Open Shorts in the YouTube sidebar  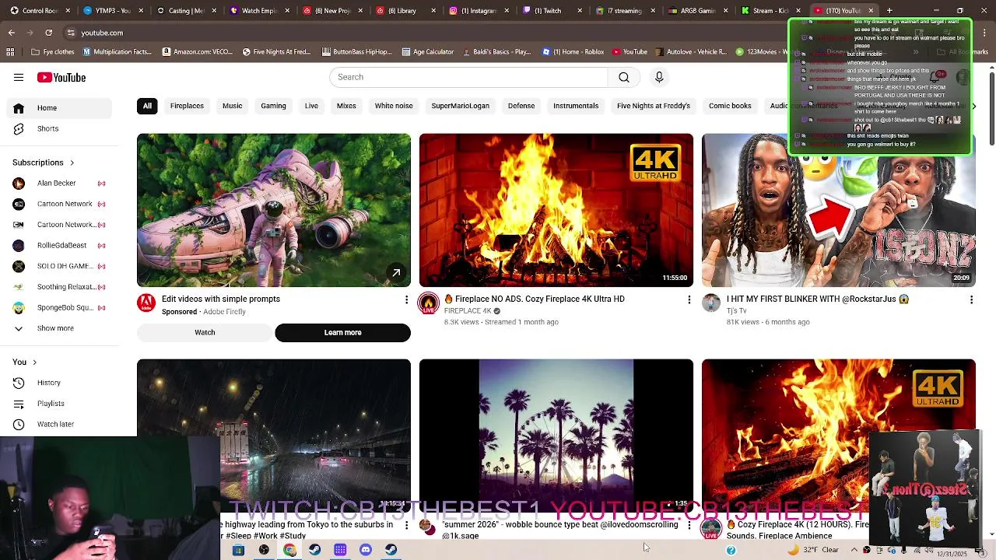coord(59,129)
